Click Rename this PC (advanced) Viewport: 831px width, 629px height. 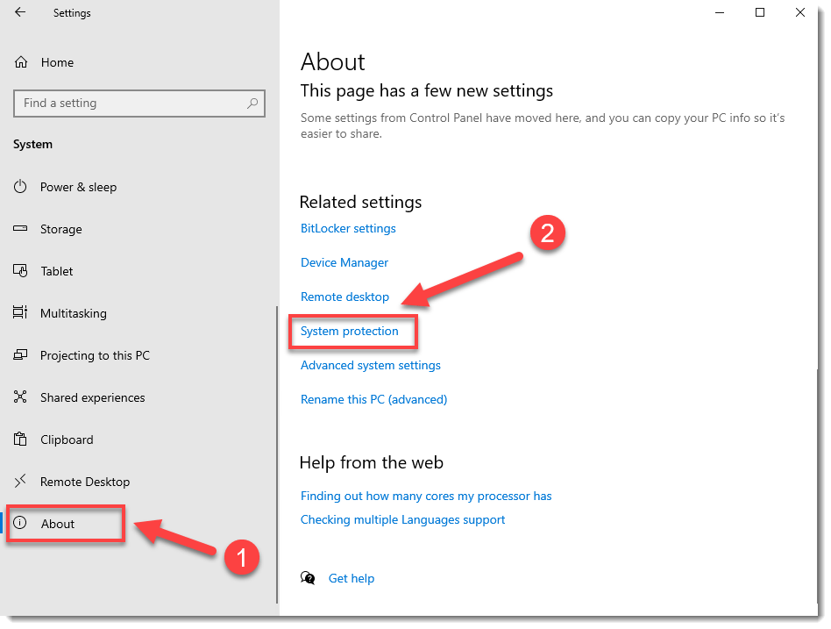point(373,399)
